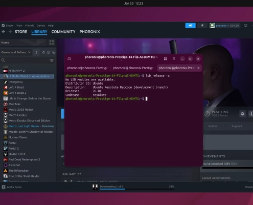Select Rise of the Tomb Raider

pos(24,176)
